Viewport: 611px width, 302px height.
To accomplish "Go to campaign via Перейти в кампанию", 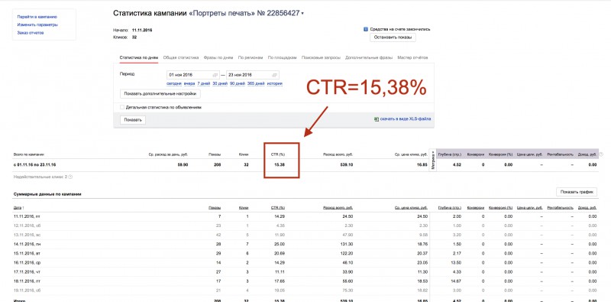I will 37,17.
